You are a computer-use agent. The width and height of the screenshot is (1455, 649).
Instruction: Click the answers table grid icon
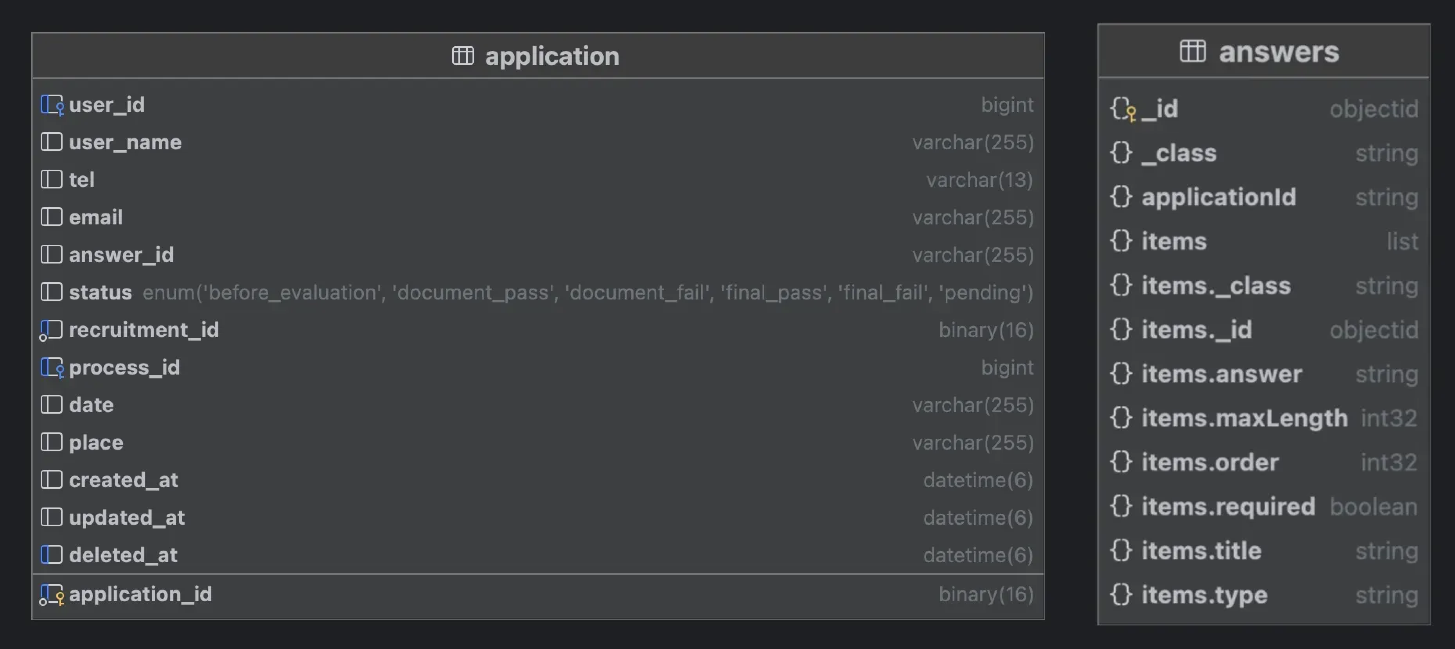pyautogui.click(x=1192, y=51)
